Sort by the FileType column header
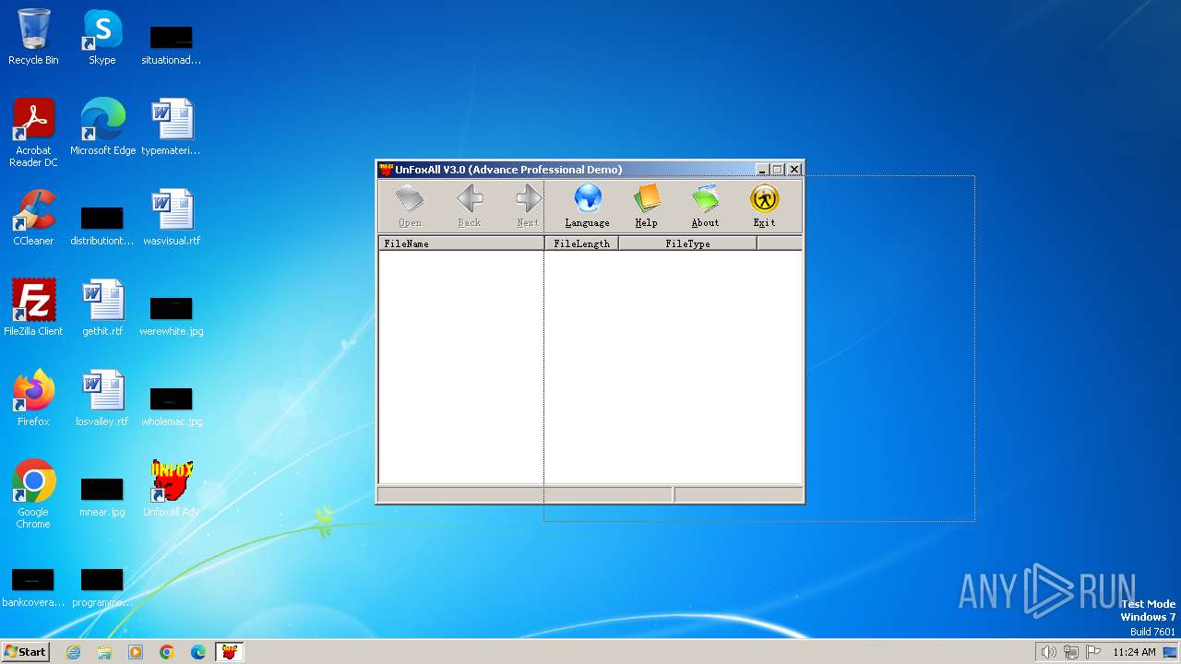Screen dimensions: 1181x664 687,243
